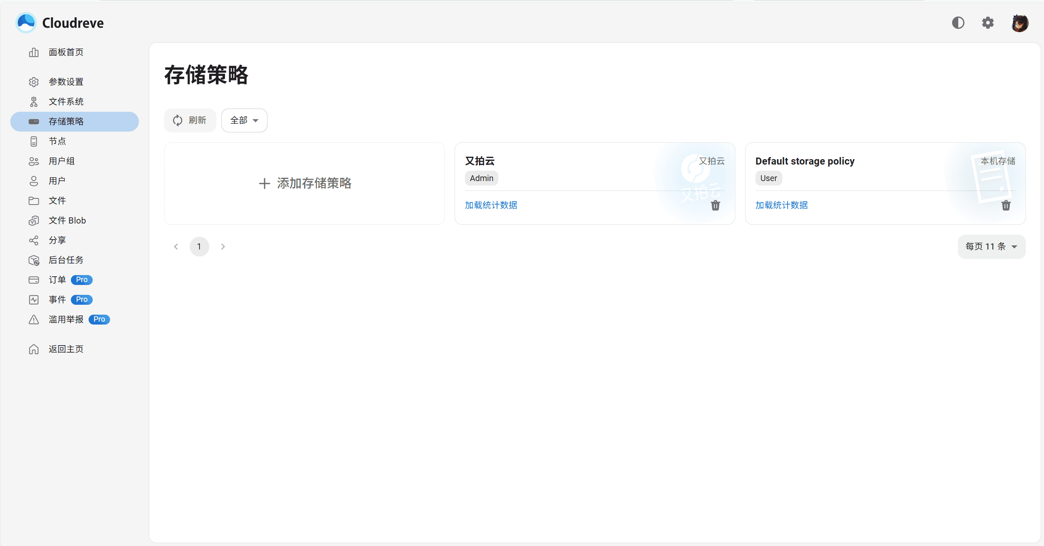Click the 刷新 refresh button
This screenshot has height=546, width=1044.
click(190, 120)
